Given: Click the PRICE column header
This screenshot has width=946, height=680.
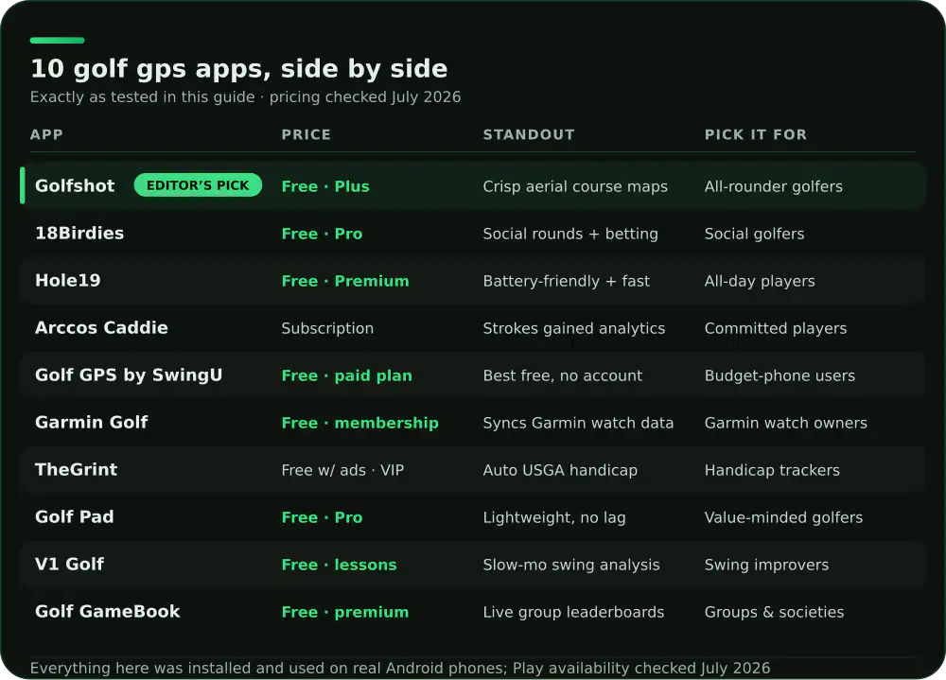Looking at the screenshot, I should 306,134.
